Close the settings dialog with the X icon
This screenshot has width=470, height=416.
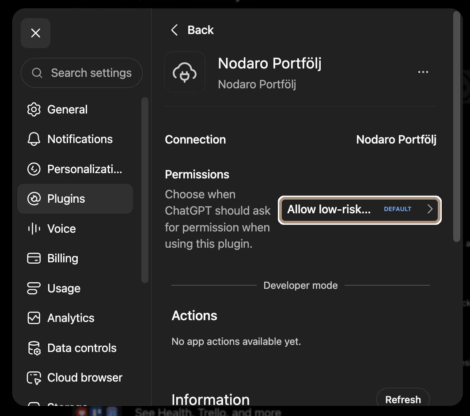(x=35, y=33)
